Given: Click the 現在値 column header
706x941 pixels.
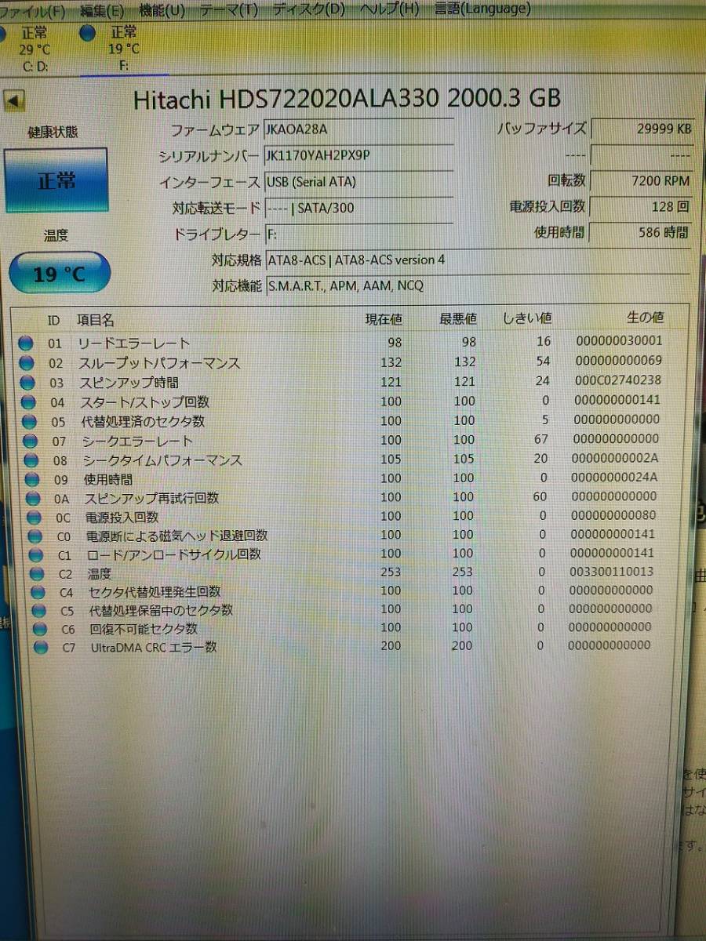Looking at the screenshot, I should [384, 318].
